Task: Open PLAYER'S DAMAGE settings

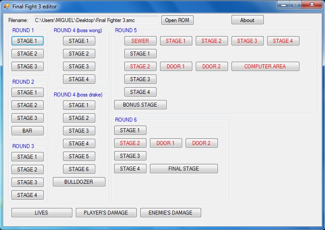Action: tap(106, 213)
